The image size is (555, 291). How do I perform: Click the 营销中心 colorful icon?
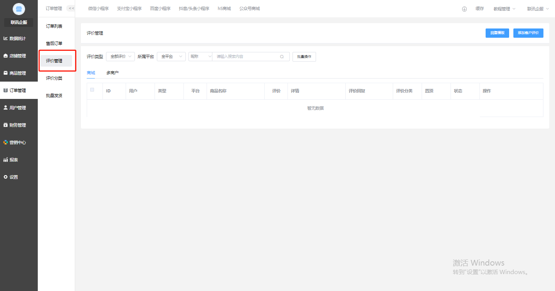(5, 142)
